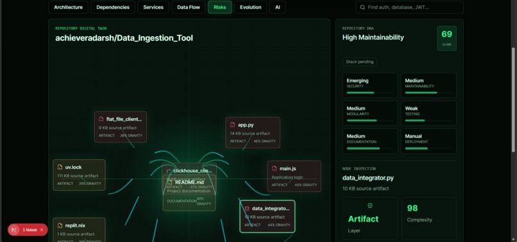Click the Manual Deployment metric card

coord(428,141)
